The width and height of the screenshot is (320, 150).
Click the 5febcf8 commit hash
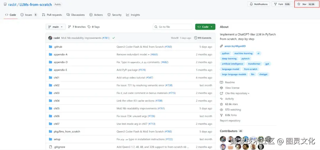pyautogui.click(x=175, y=38)
